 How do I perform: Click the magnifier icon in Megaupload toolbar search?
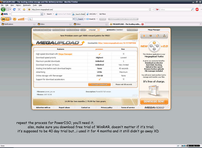[x=30, y=19]
